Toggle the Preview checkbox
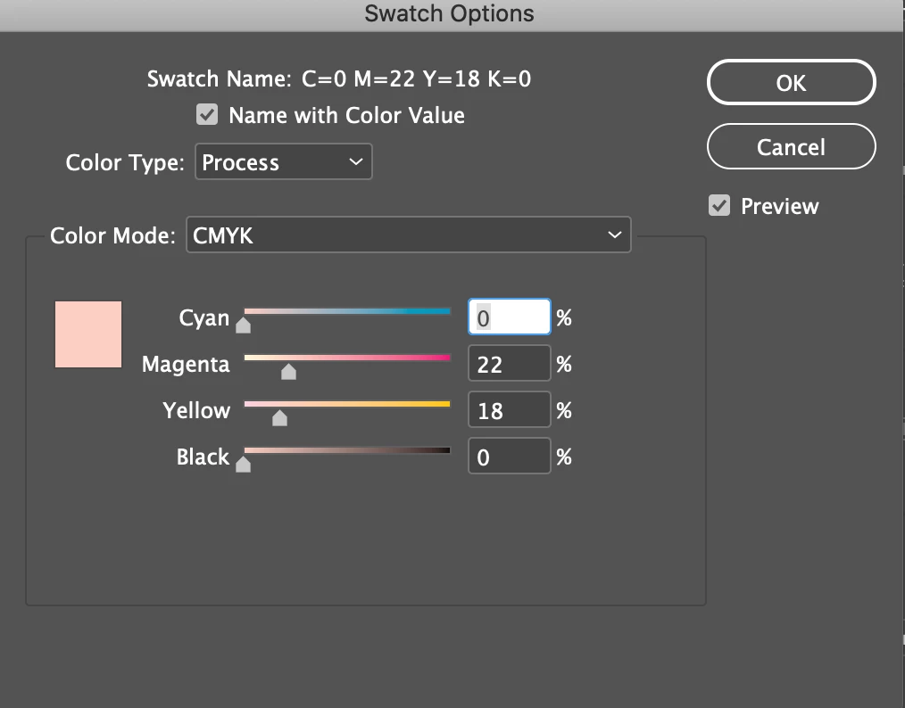 (719, 206)
